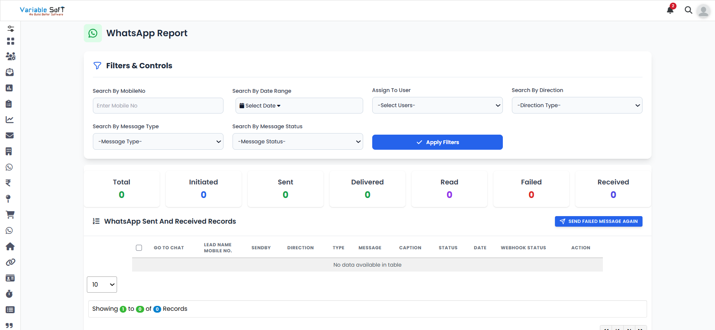Click the rupee sidebar icon

8,183
